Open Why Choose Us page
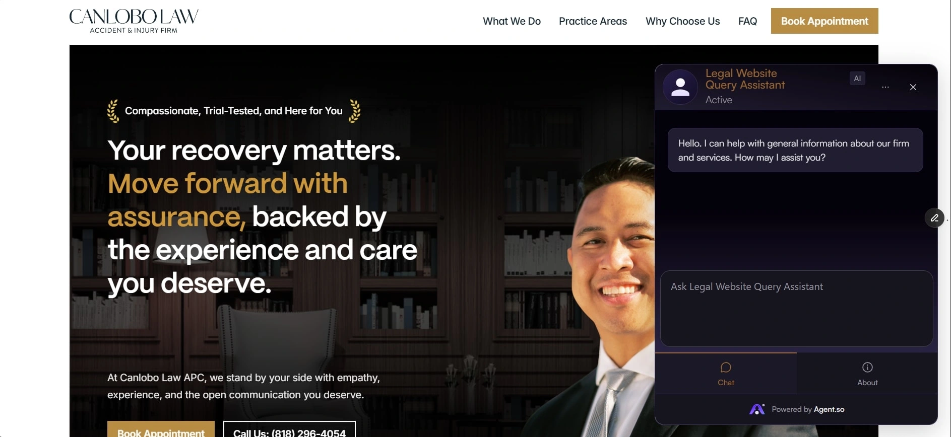 pyautogui.click(x=682, y=21)
